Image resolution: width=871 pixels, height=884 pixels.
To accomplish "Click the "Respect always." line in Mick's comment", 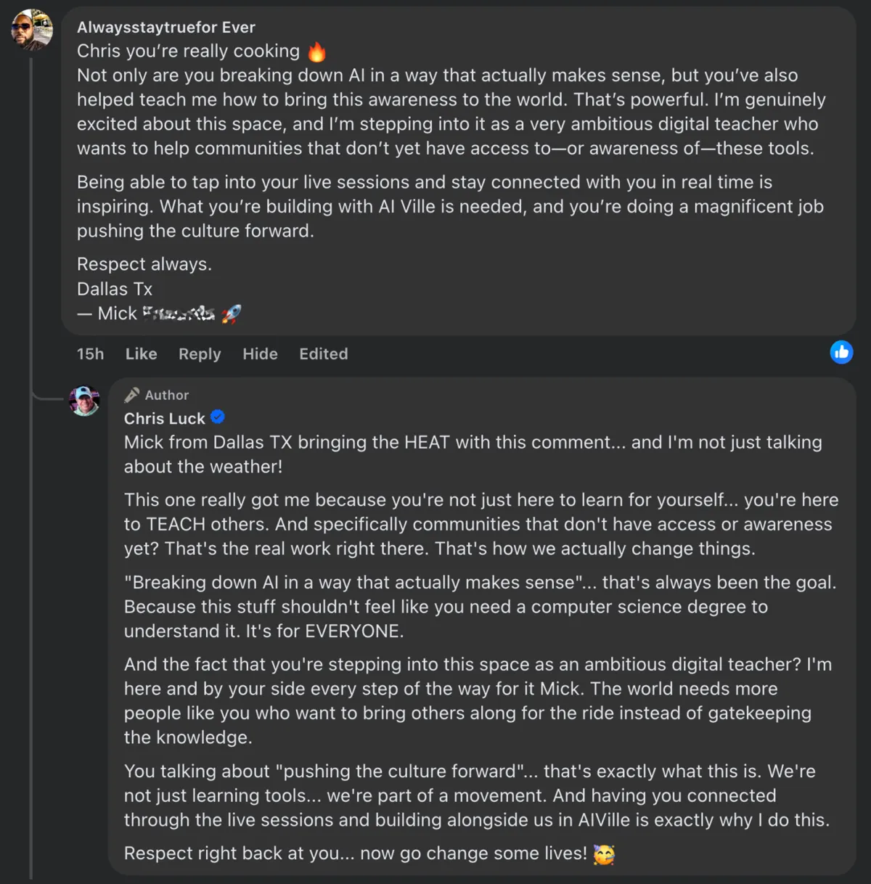I will [144, 265].
